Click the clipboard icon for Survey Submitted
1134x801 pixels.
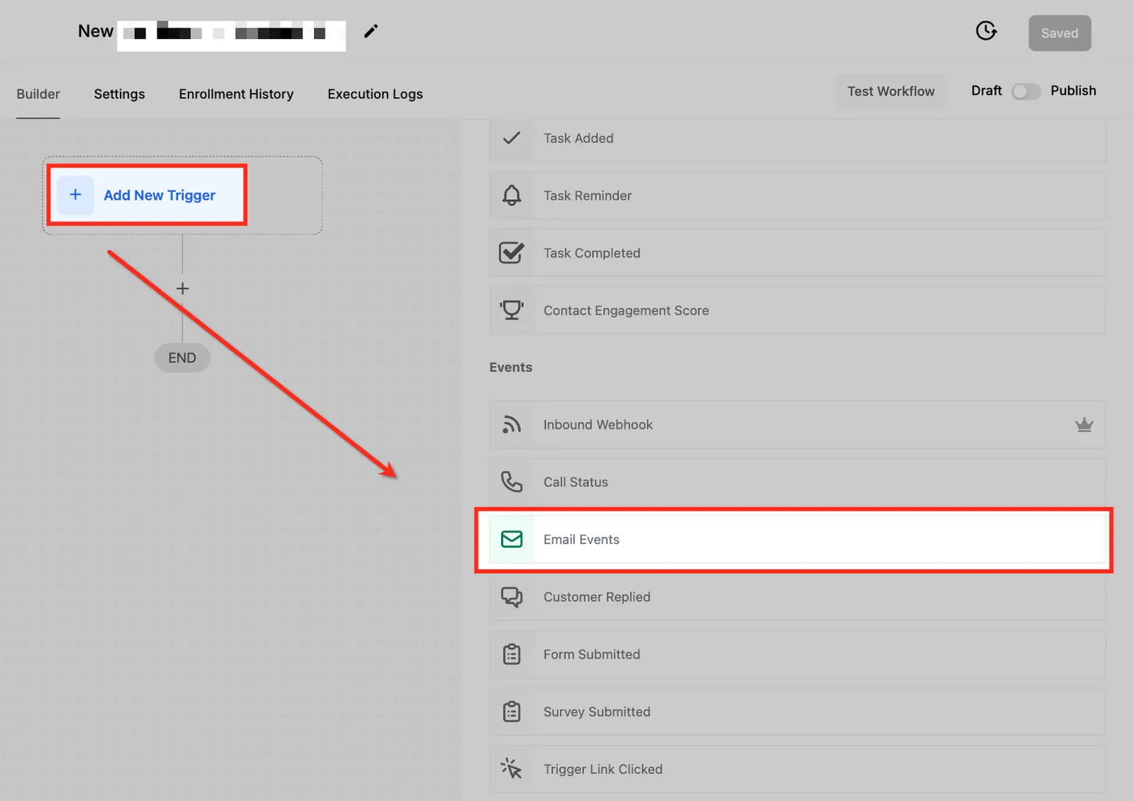tap(511, 712)
